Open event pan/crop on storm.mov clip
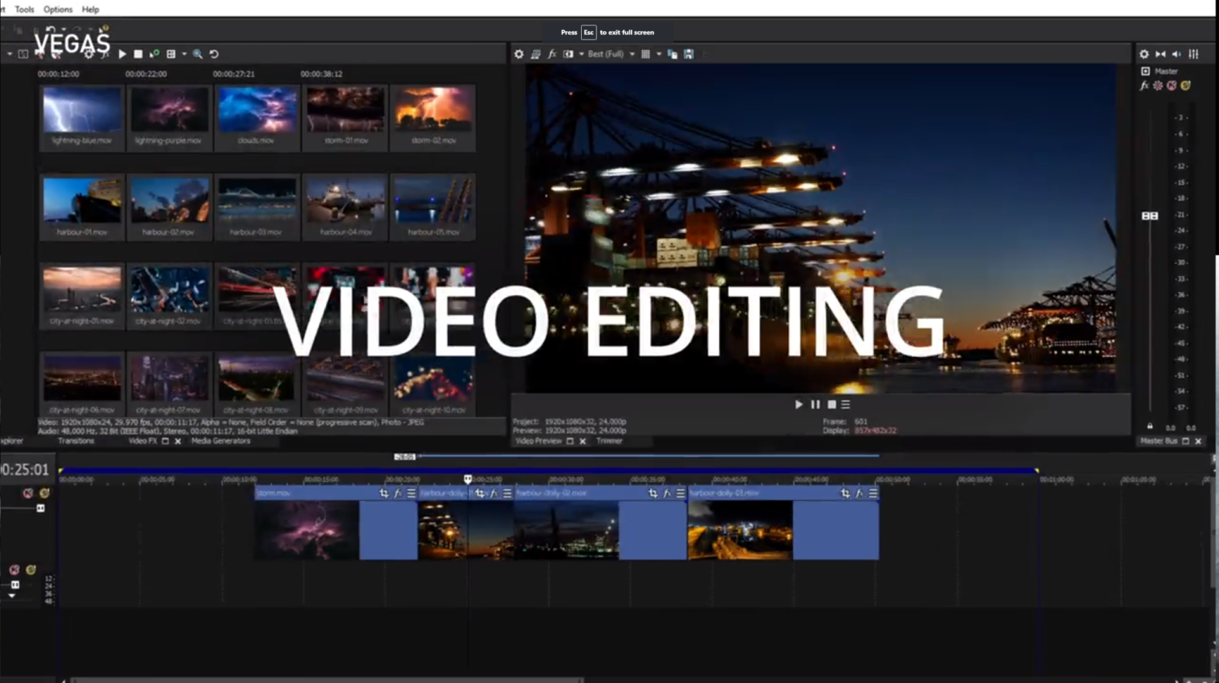The height and width of the screenshot is (683, 1219). pyautogui.click(x=384, y=493)
